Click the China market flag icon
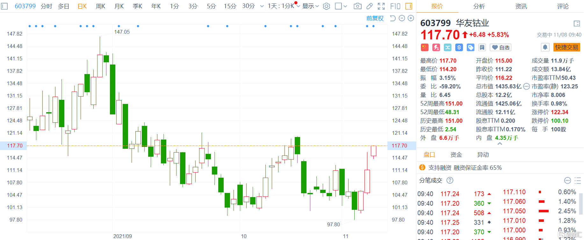This screenshot has height=240, width=584. coord(425,47)
